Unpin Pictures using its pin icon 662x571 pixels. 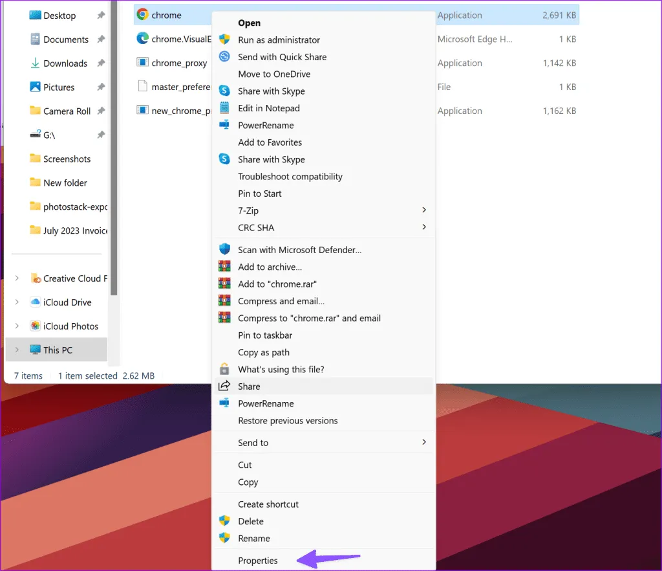(x=101, y=87)
